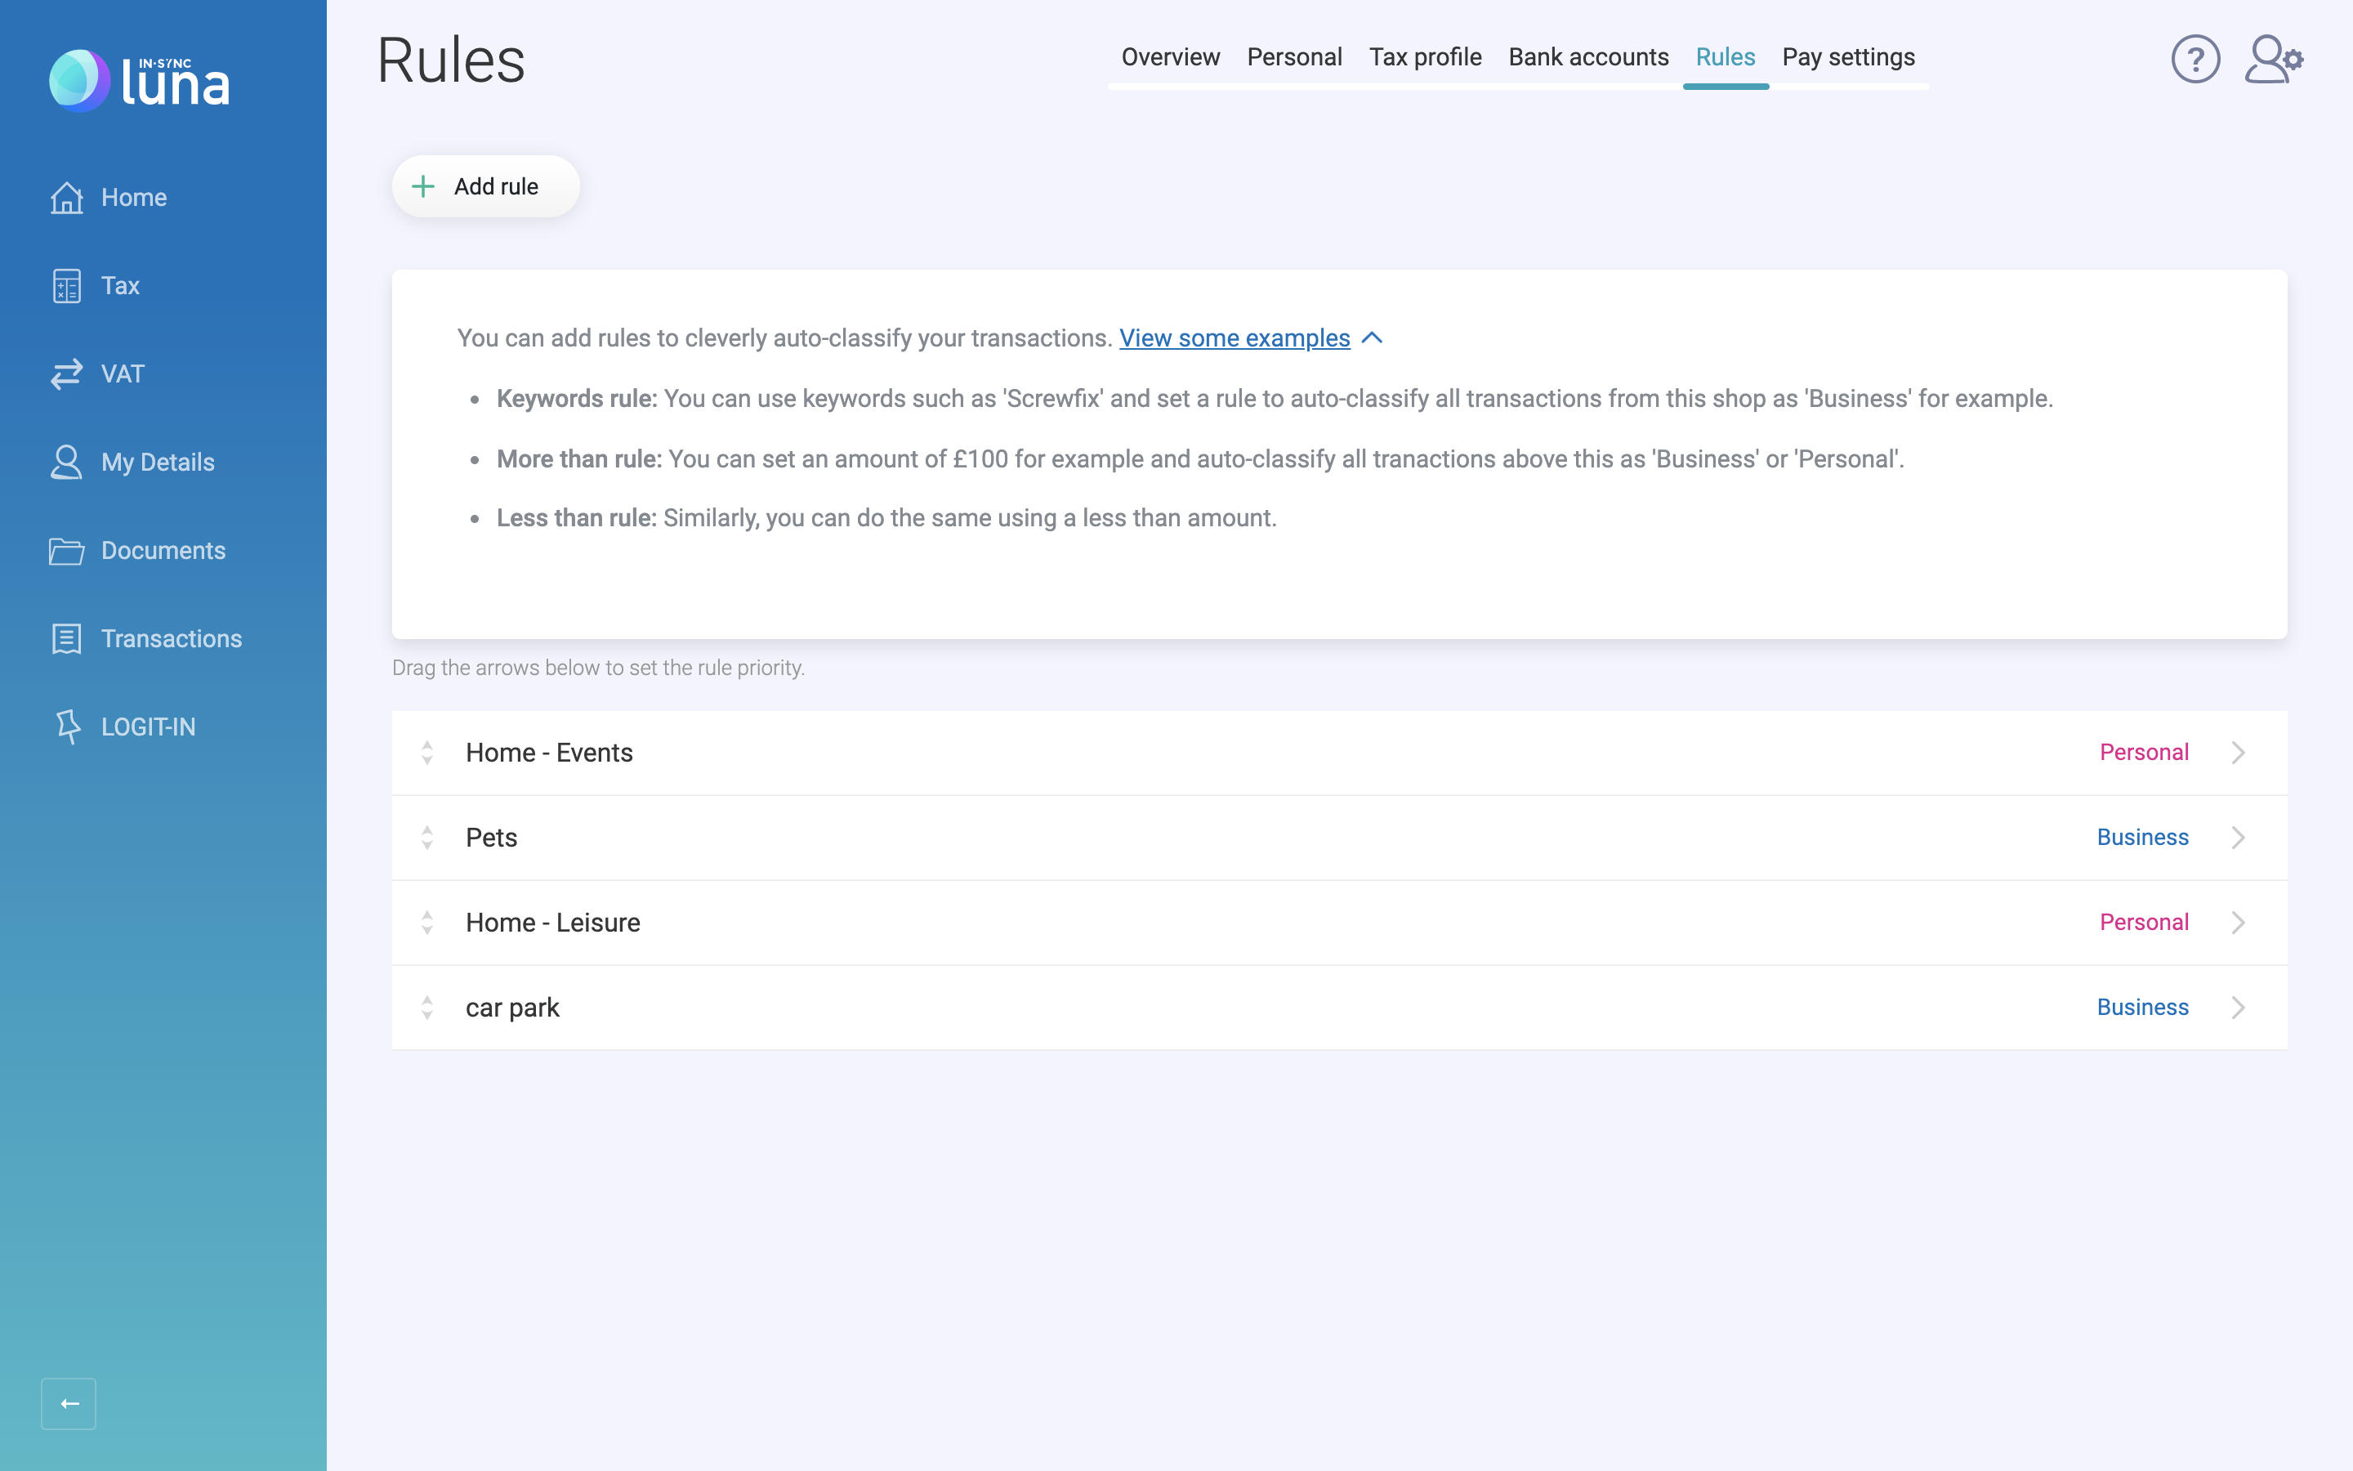Expand the Home - Events rule chevron
Viewport: 2353px width, 1471px height.
tap(2239, 753)
